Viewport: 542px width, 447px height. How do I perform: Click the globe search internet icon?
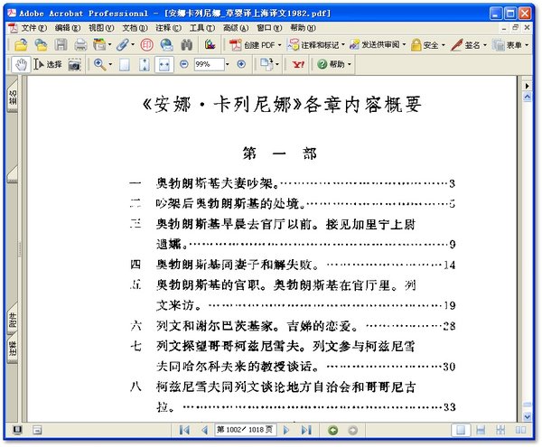pyautogui.click(x=166, y=45)
